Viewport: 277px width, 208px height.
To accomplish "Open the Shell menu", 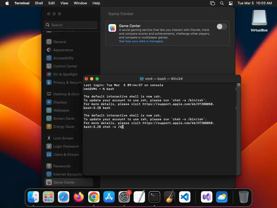I will (39, 3).
